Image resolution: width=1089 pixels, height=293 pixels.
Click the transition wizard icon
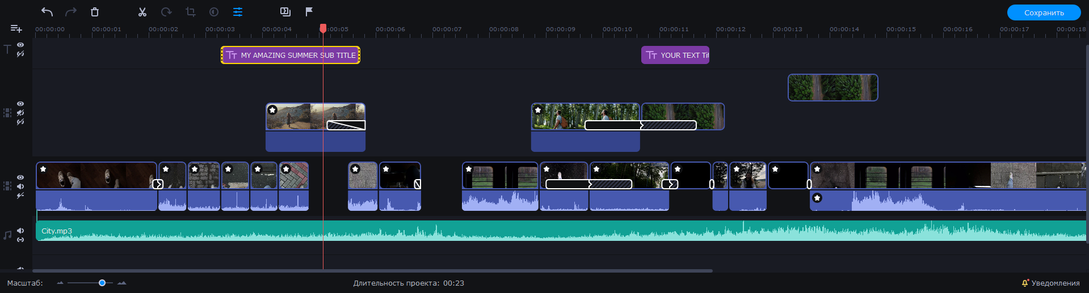pyautogui.click(x=285, y=12)
